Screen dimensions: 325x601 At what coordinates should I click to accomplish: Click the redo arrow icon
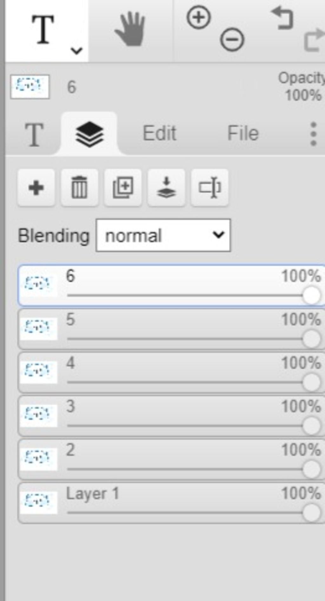314,40
